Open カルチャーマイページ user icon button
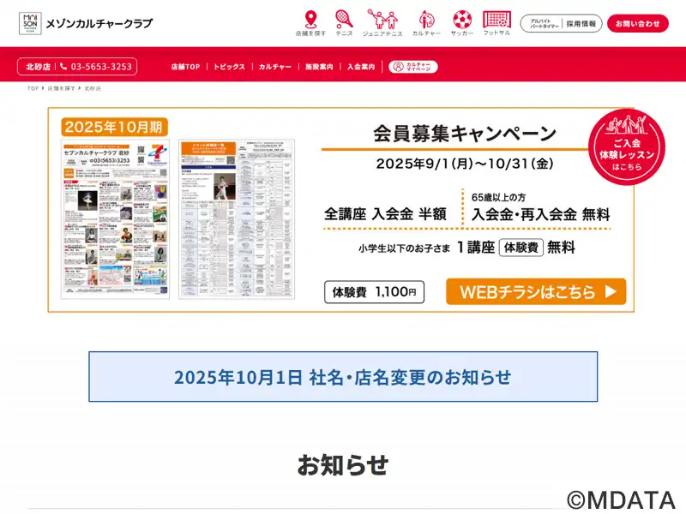This screenshot has width=686, height=514. click(413, 67)
